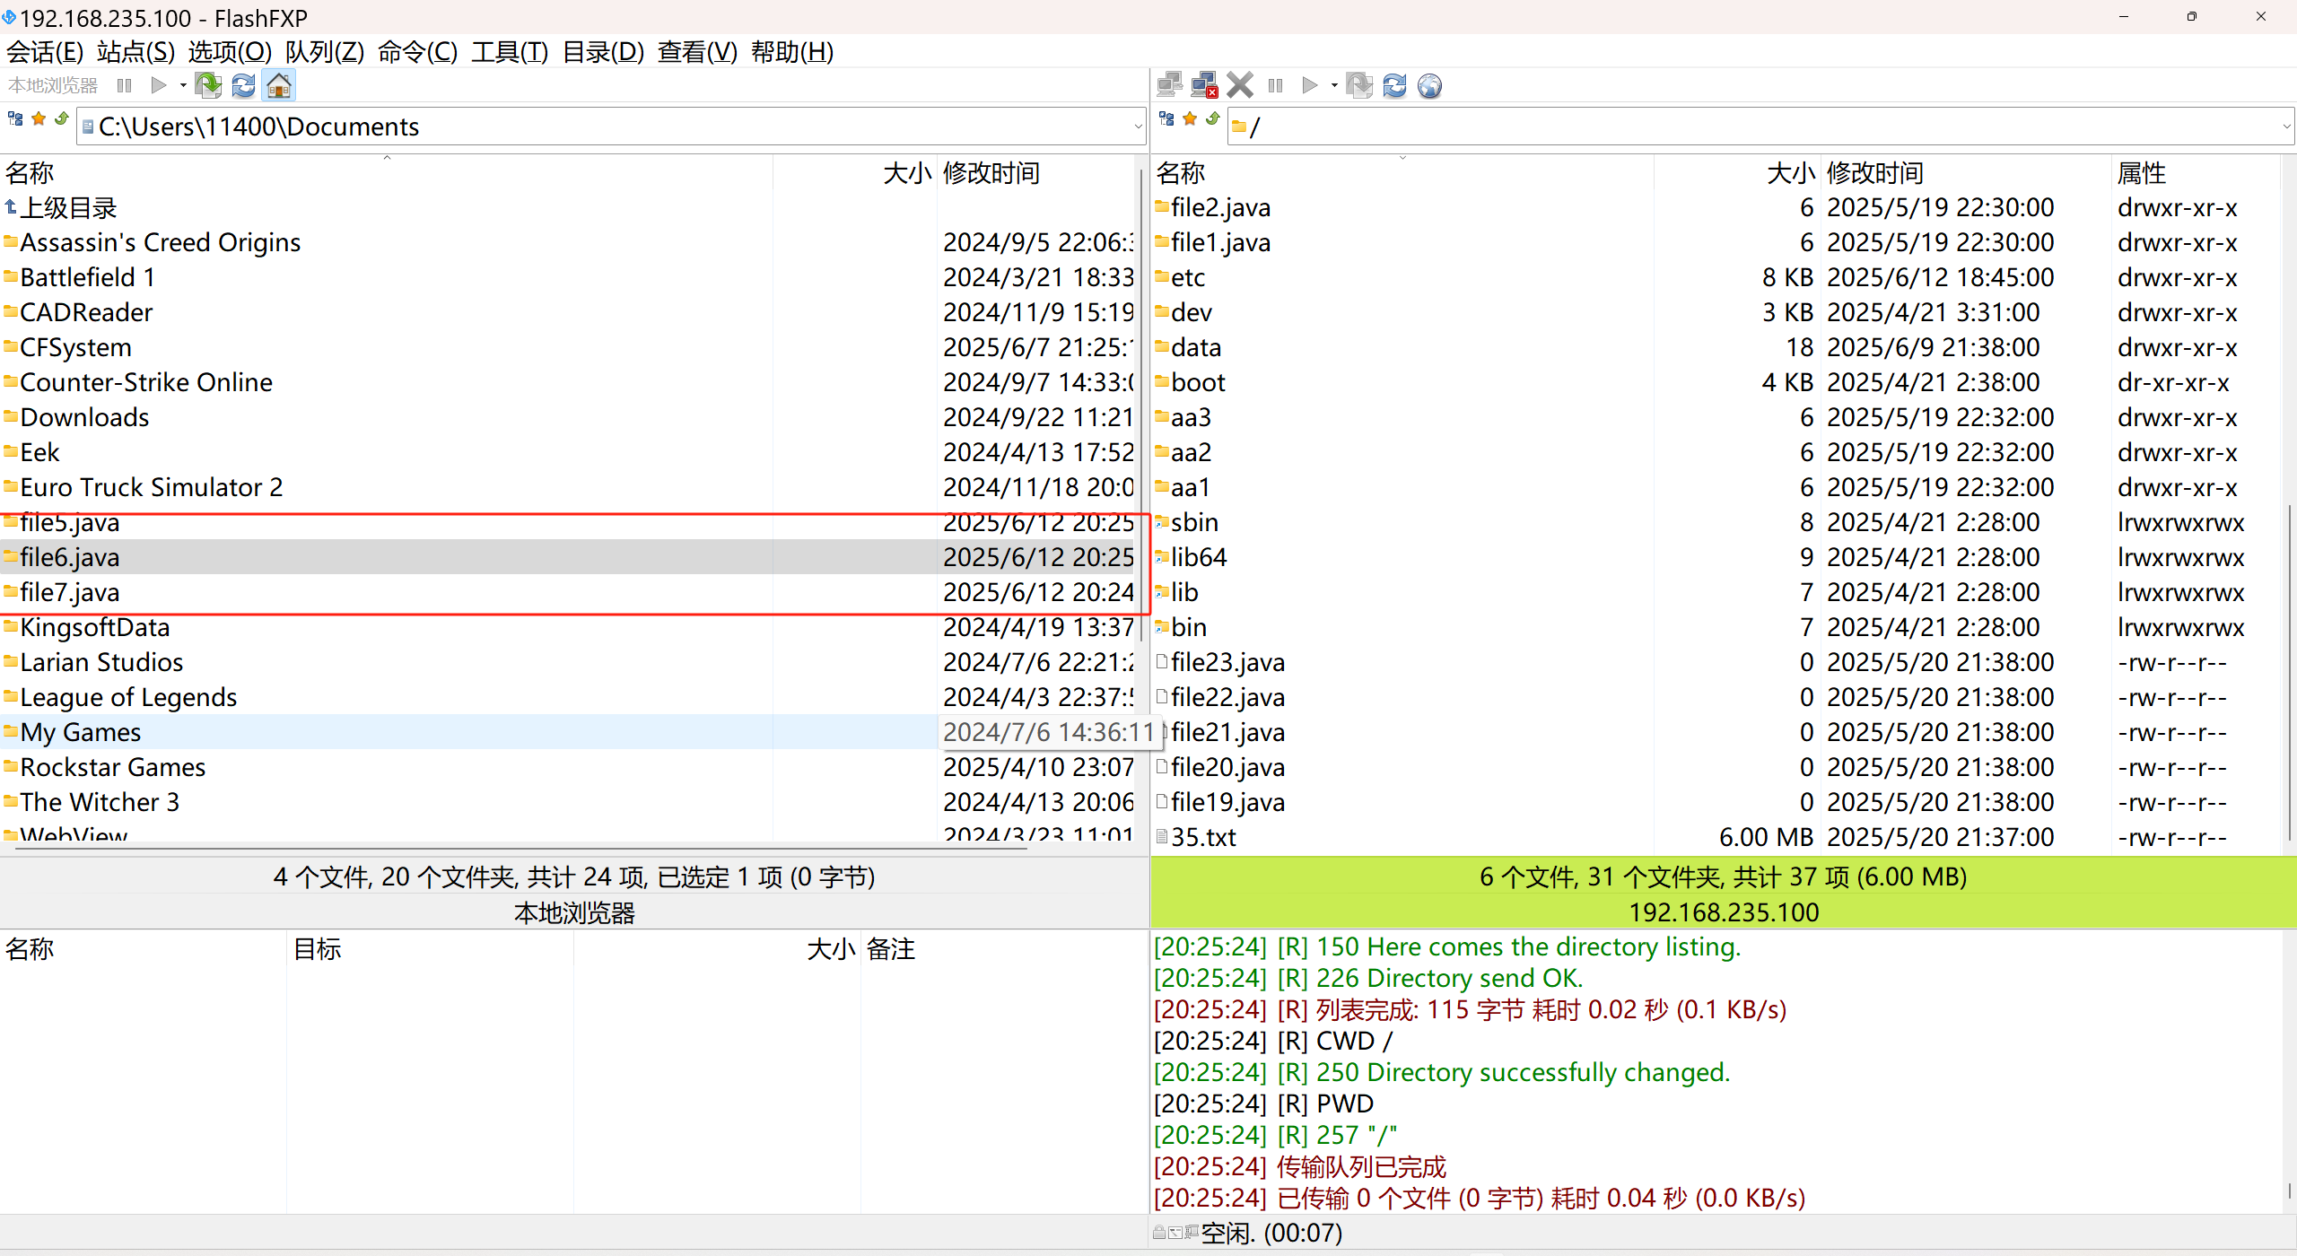Screen dimensions: 2297x1256
Task: Expand the remote path dropdown
Action: click(x=2286, y=126)
